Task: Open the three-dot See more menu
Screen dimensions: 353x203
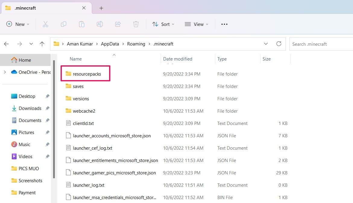Action: (x=224, y=24)
